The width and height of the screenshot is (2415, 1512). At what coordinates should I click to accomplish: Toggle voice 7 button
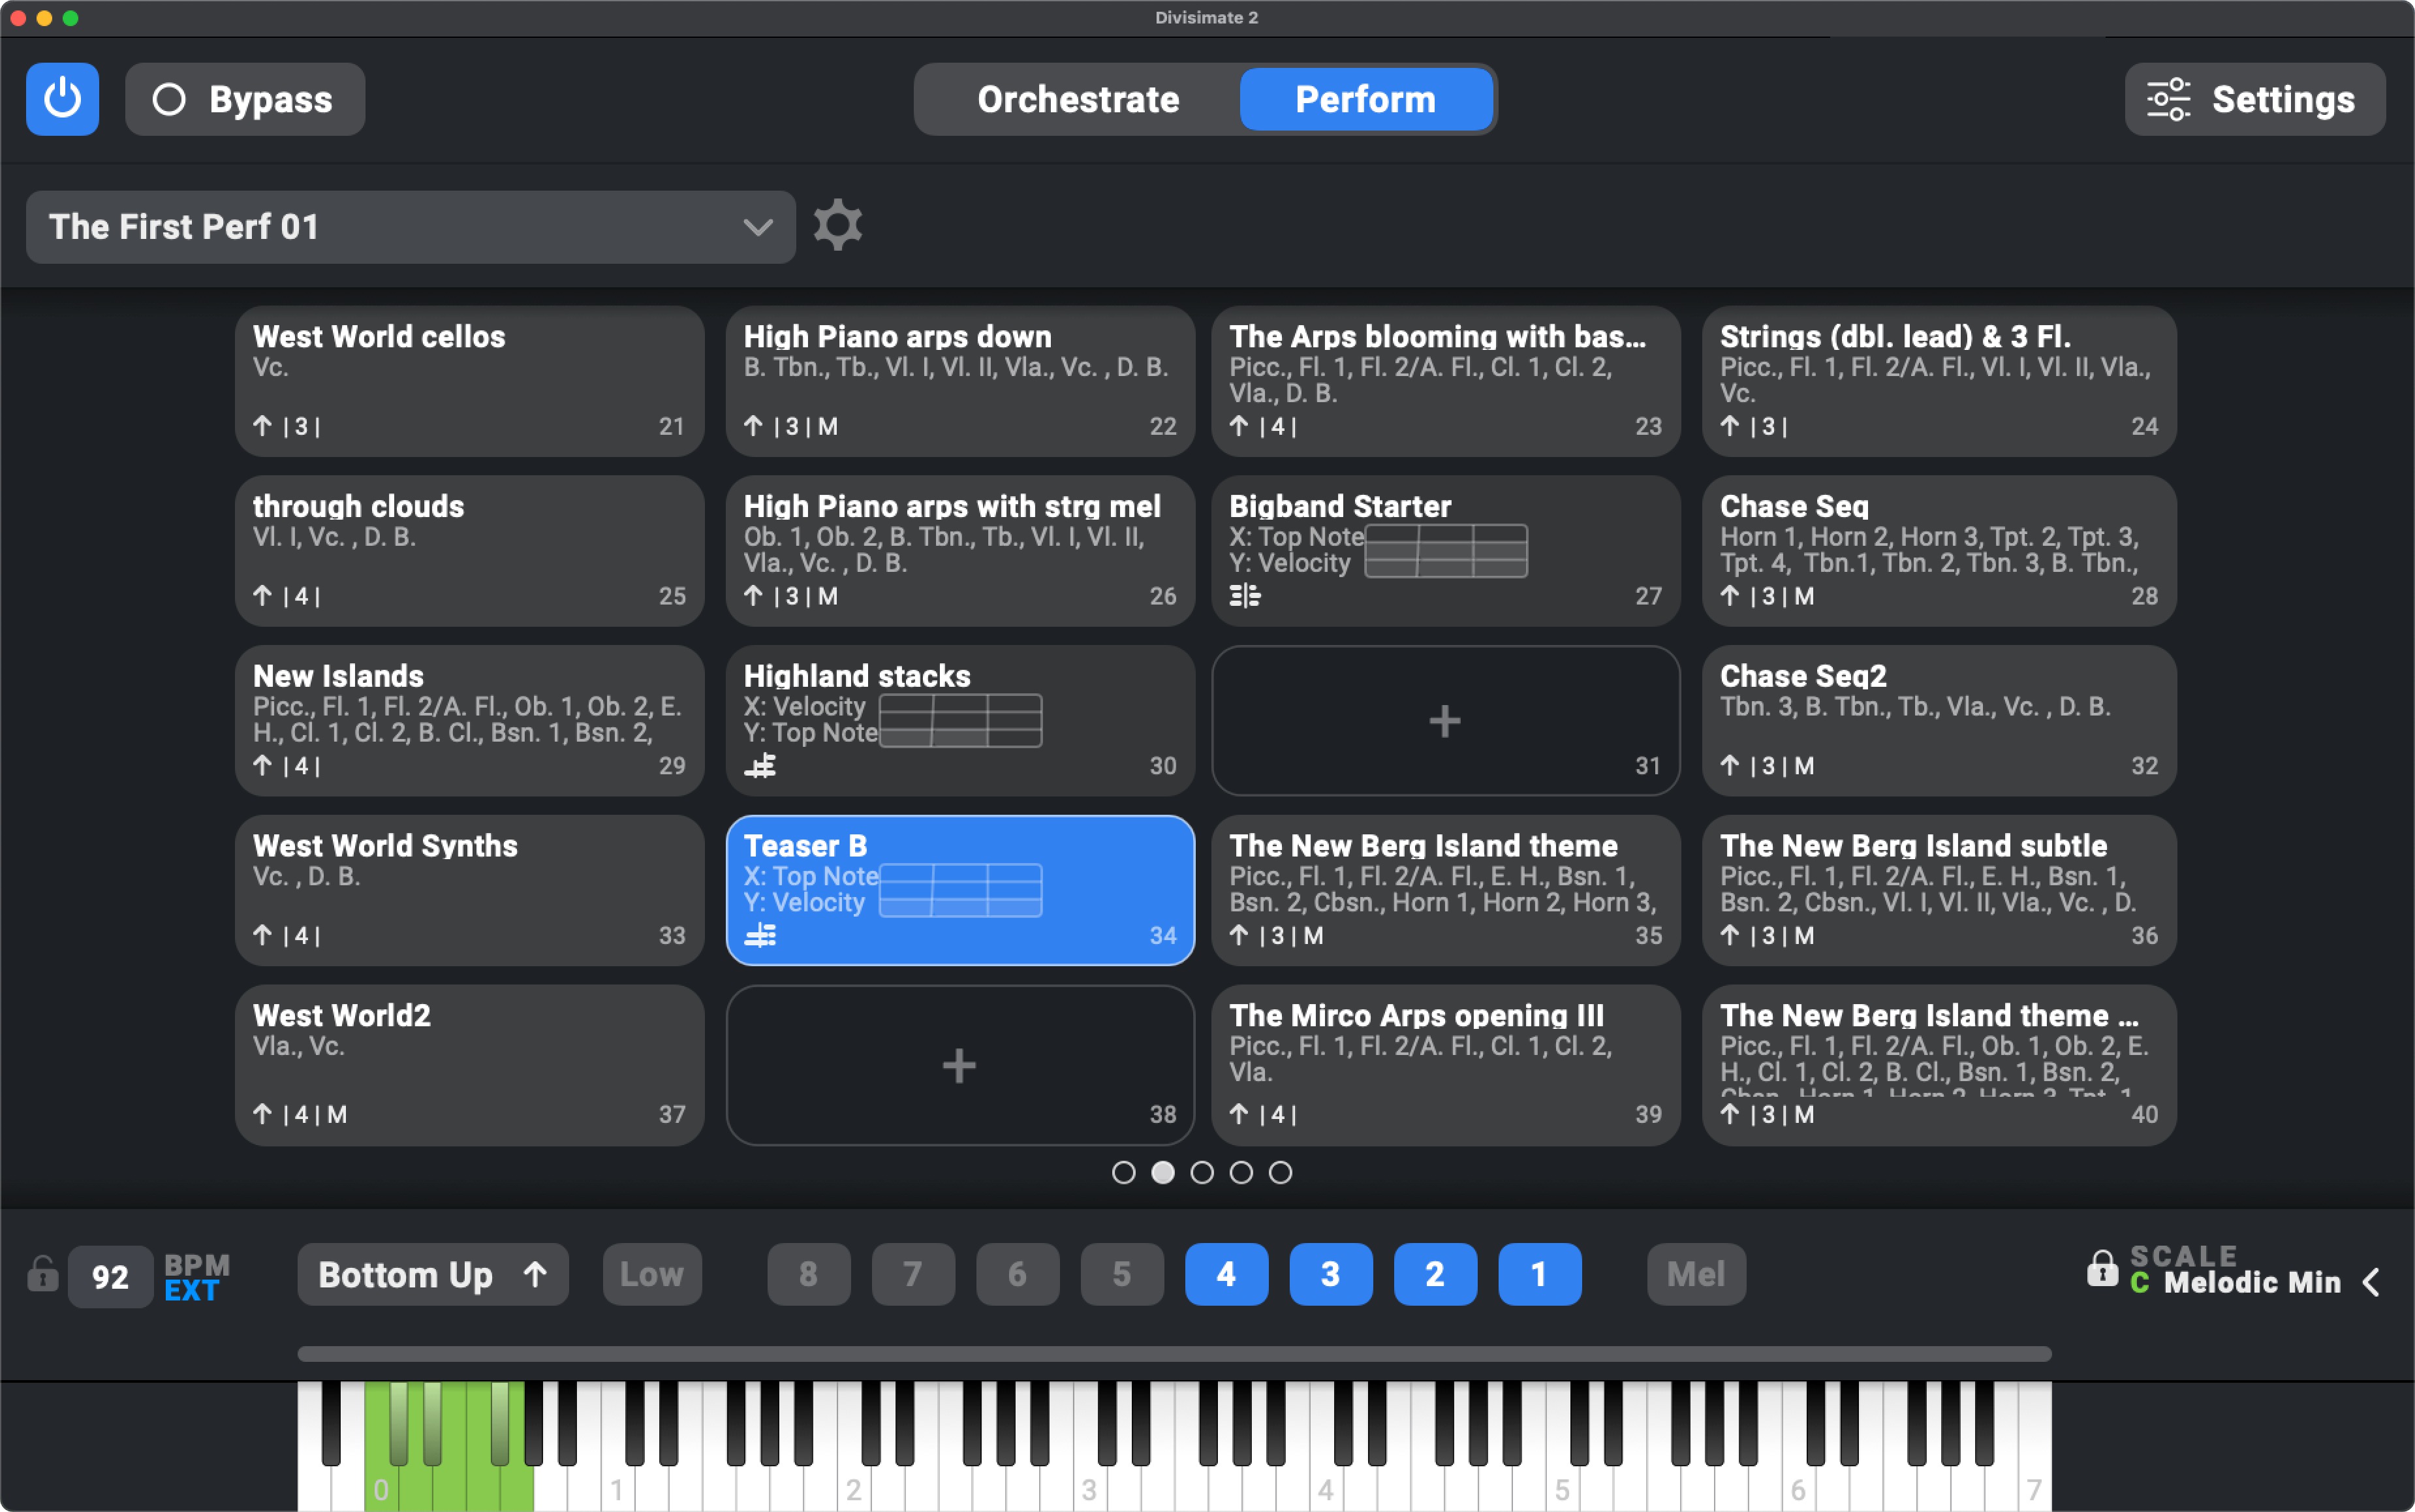click(x=912, y=1274)
